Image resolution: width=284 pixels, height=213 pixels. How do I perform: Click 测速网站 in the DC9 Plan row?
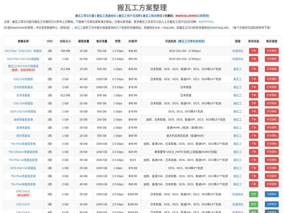coord(237,51)
